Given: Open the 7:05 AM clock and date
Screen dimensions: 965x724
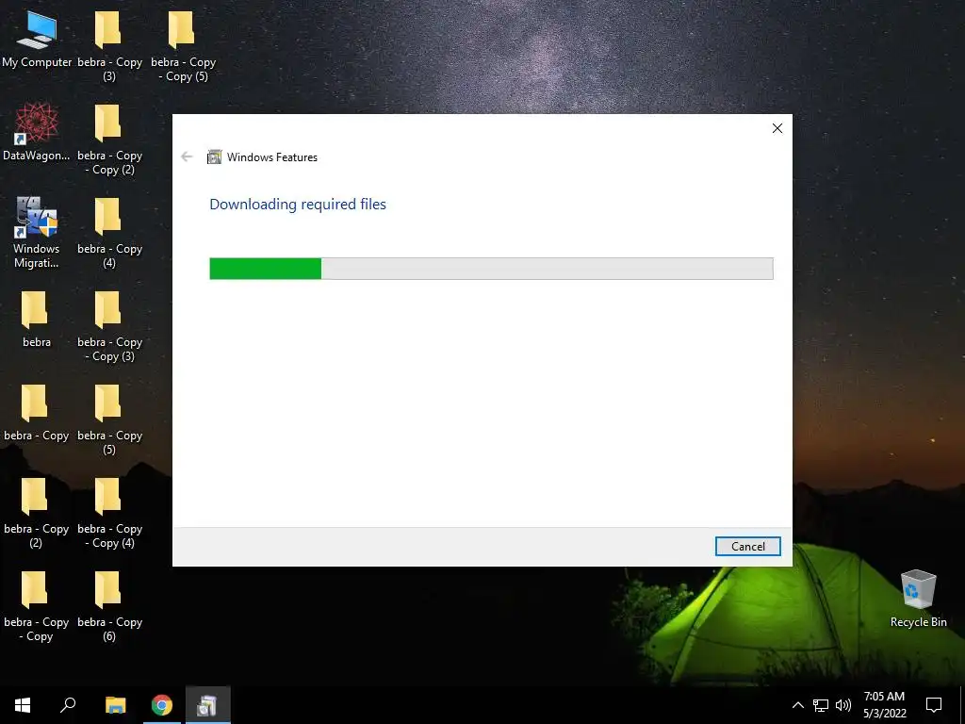Looking at the screenshot, I should [884, 705].
